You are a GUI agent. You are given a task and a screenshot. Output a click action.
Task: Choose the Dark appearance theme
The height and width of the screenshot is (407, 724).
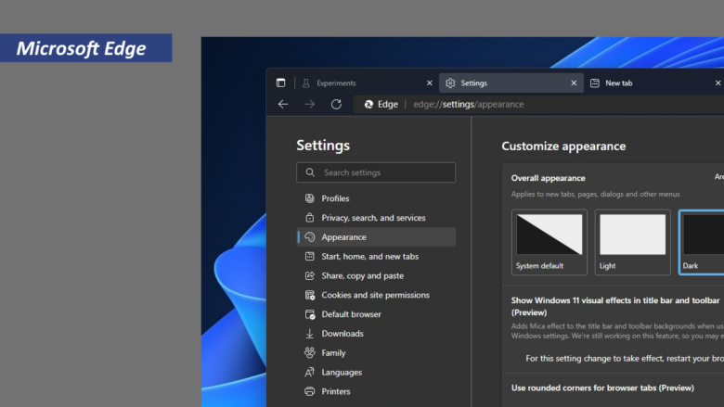(x=702, y=243)
